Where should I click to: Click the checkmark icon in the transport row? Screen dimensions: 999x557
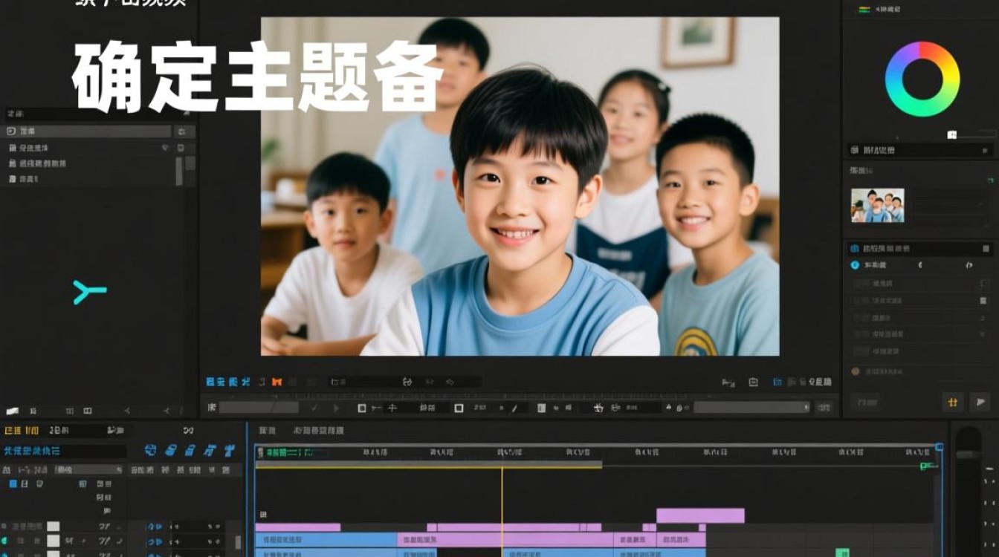314,408
